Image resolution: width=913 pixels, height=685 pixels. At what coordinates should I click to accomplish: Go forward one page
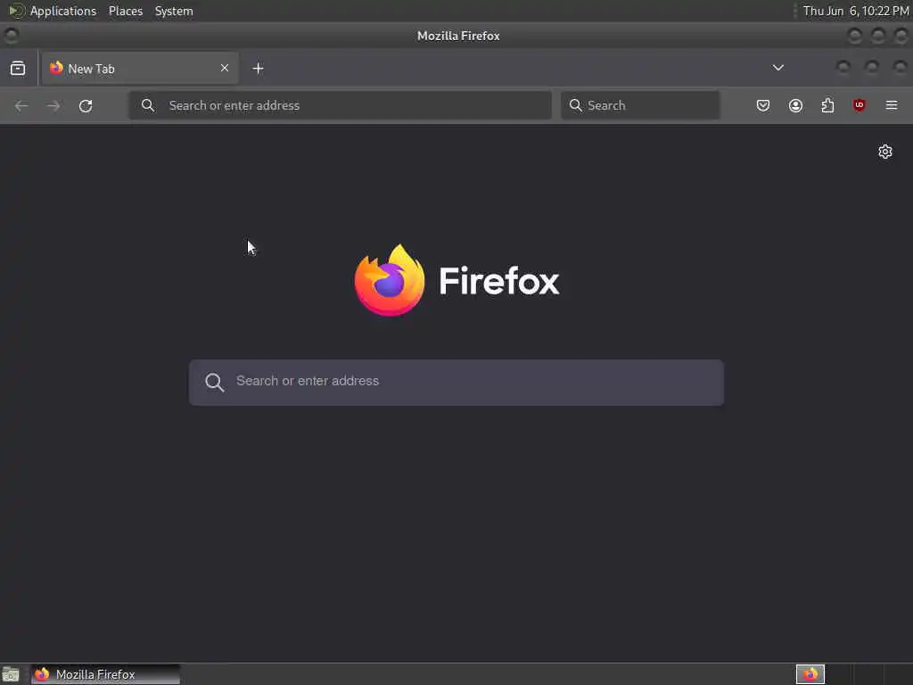click(x=53, y=105)
